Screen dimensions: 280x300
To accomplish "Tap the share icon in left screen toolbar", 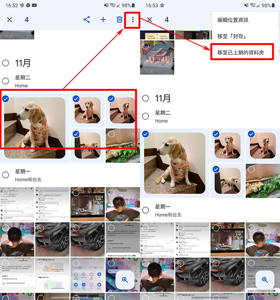I will [87, 20].
